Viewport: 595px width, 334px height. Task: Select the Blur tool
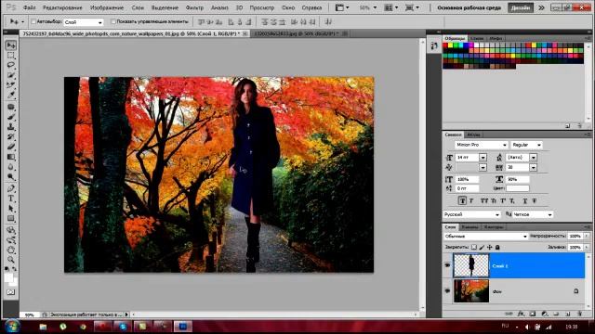[x=11, y=167]
